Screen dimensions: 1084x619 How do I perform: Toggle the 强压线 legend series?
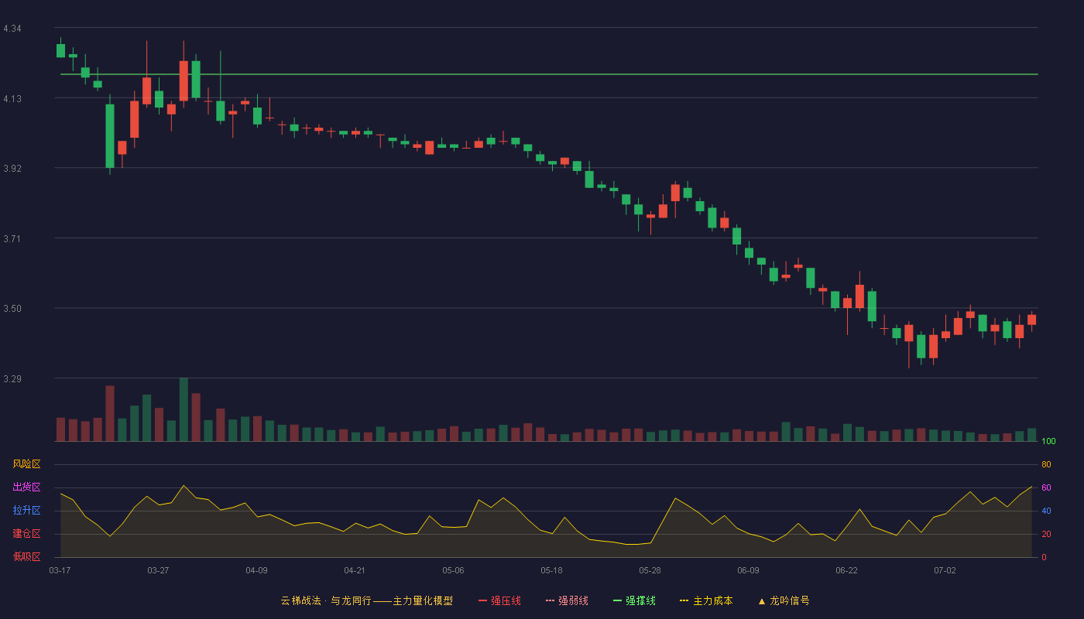(499, 600)
